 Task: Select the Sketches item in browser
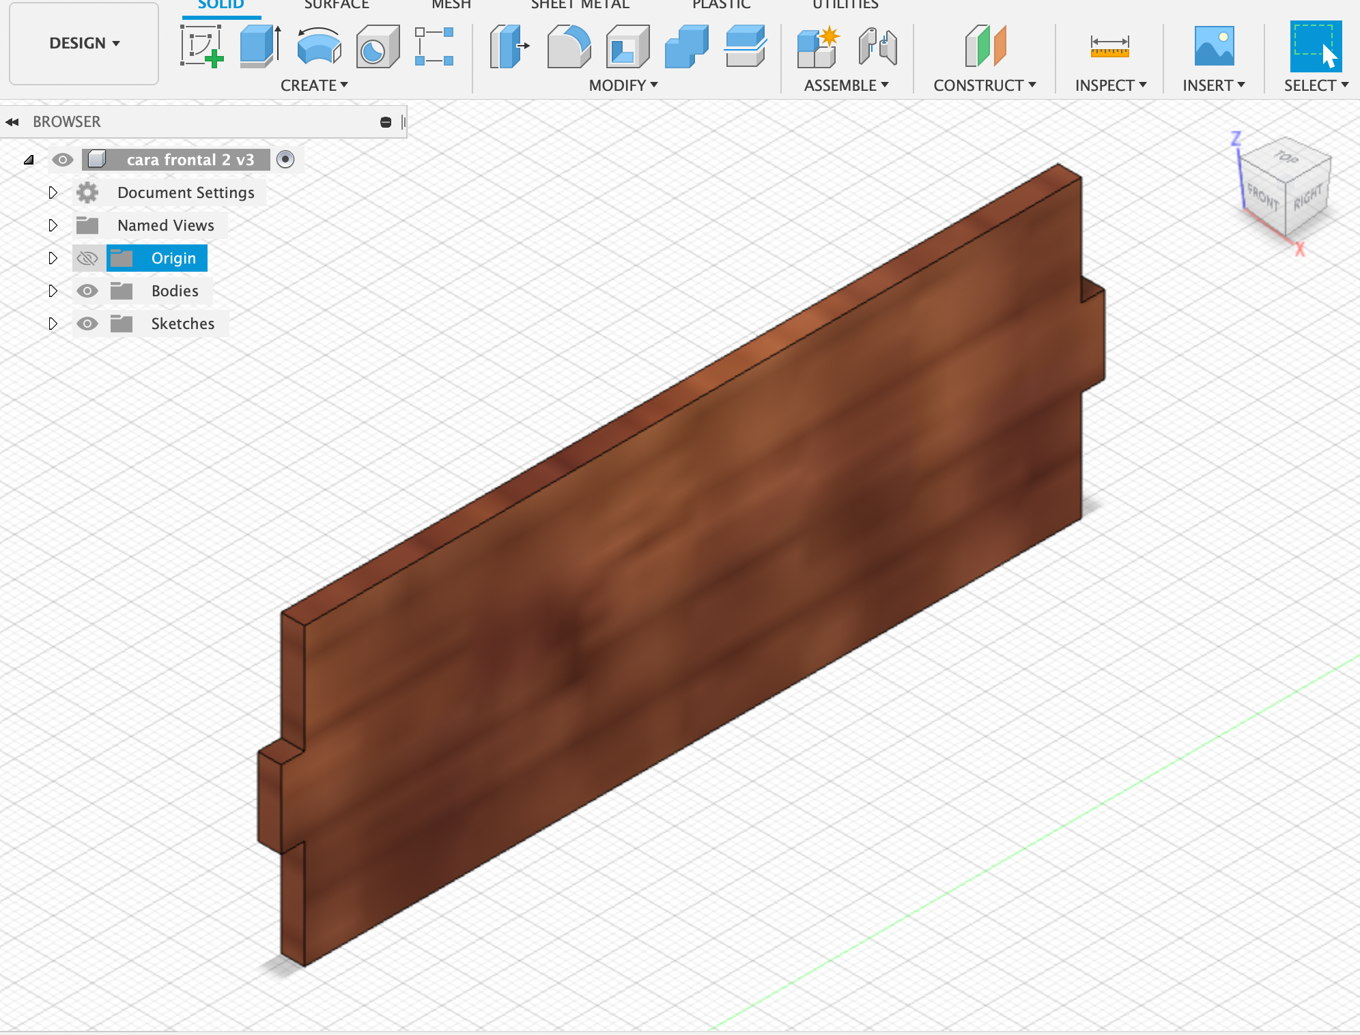click(183, 324)
